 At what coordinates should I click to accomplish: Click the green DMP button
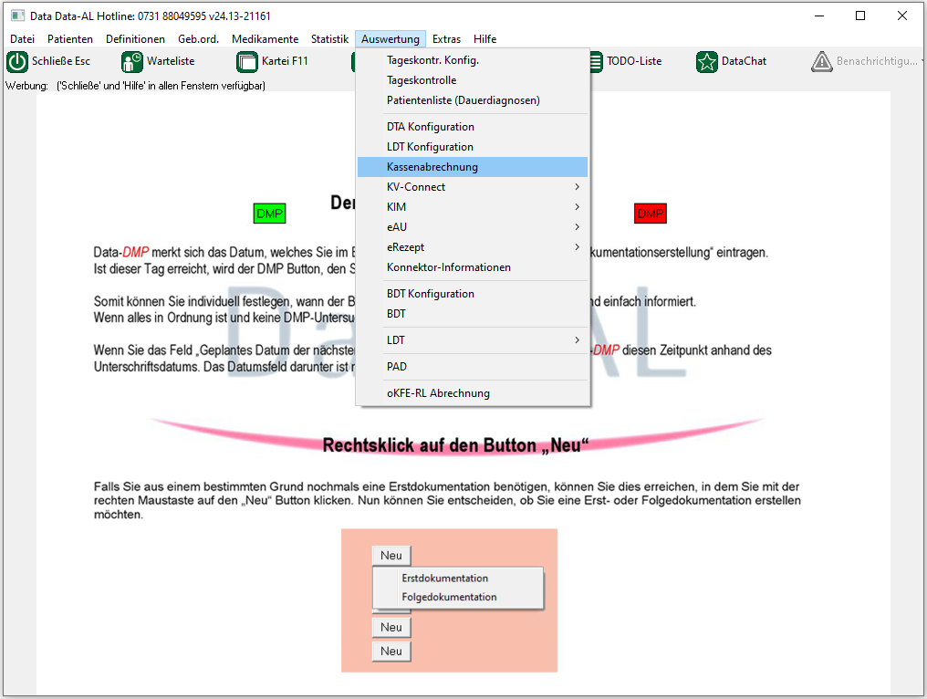tap(269, 214)
